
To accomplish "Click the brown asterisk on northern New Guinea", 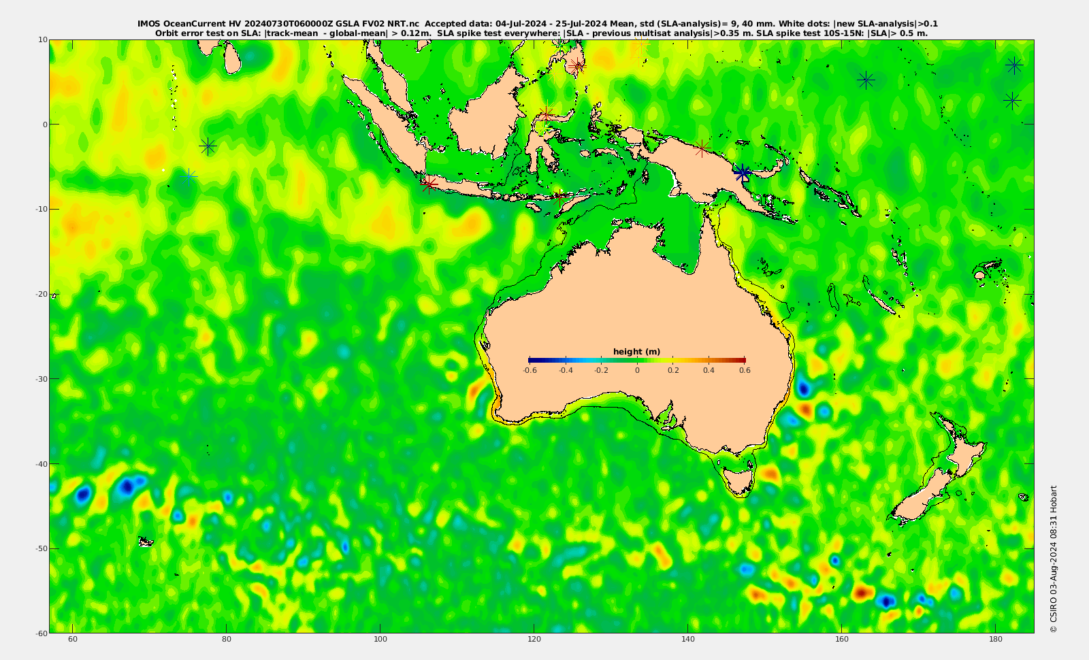I will pyautogui.click(x=703, y=147).
